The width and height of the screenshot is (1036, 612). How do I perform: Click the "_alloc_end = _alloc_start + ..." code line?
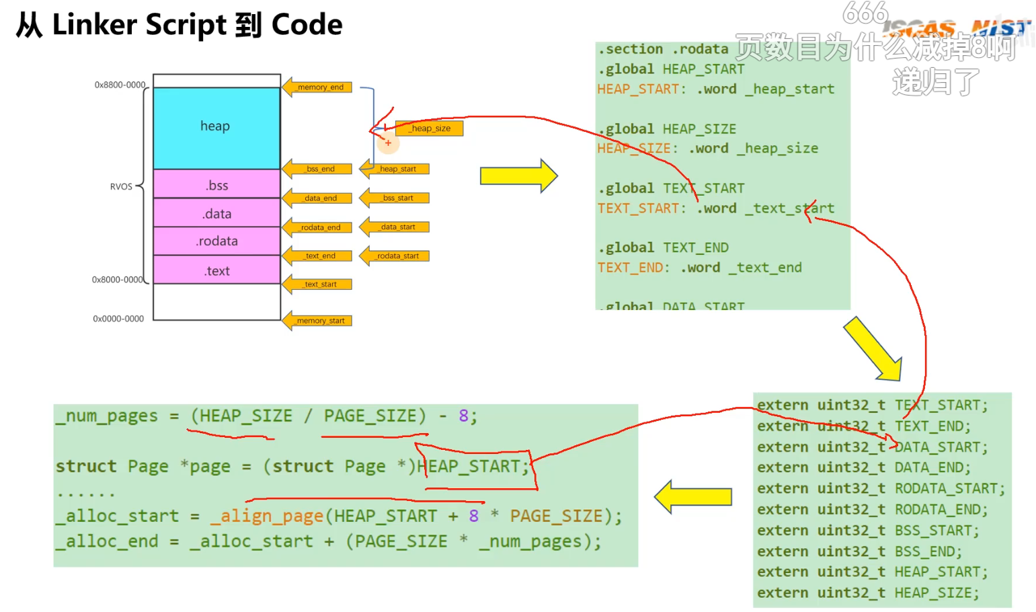click(329, 541)
